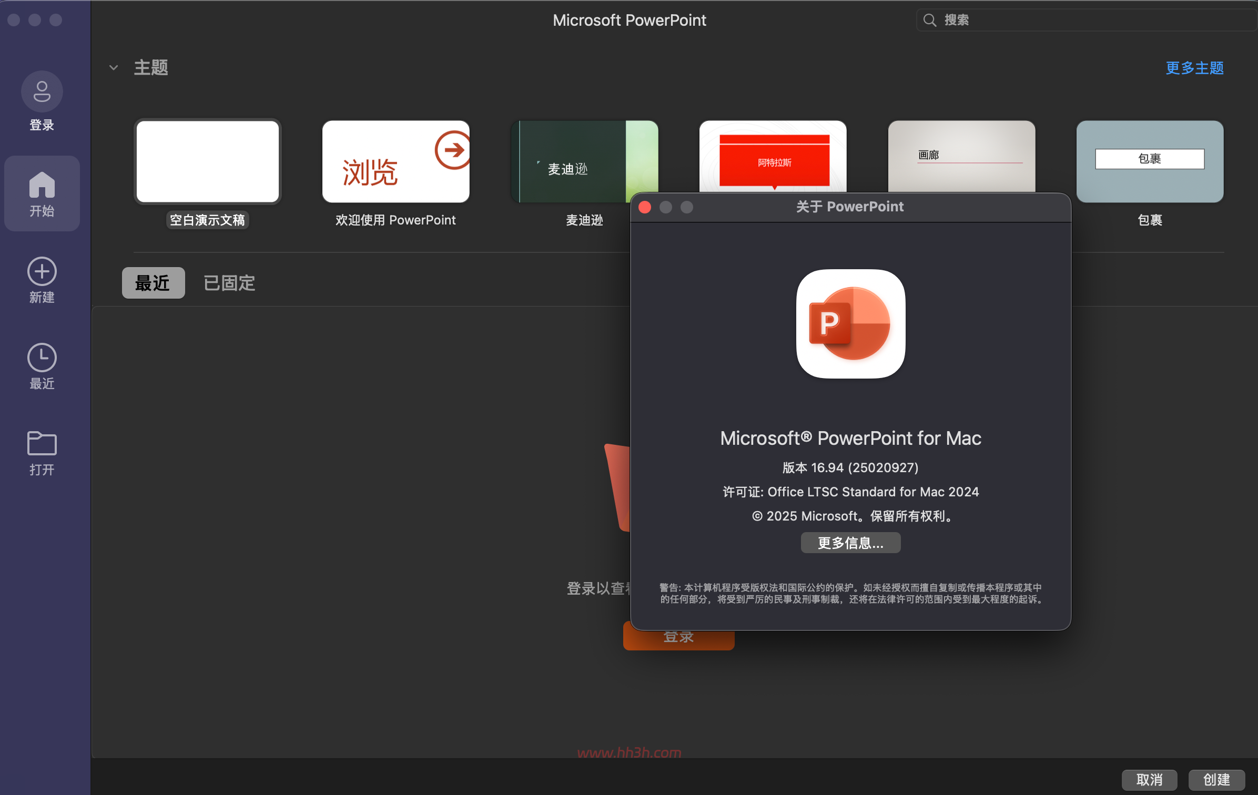Click the arrow icon on 浏览 template

tap(453, 150)
